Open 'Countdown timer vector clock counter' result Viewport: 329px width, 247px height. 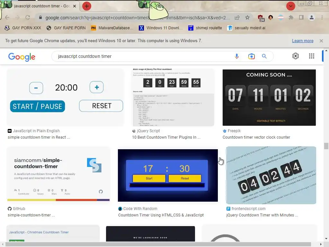(256, 137)
